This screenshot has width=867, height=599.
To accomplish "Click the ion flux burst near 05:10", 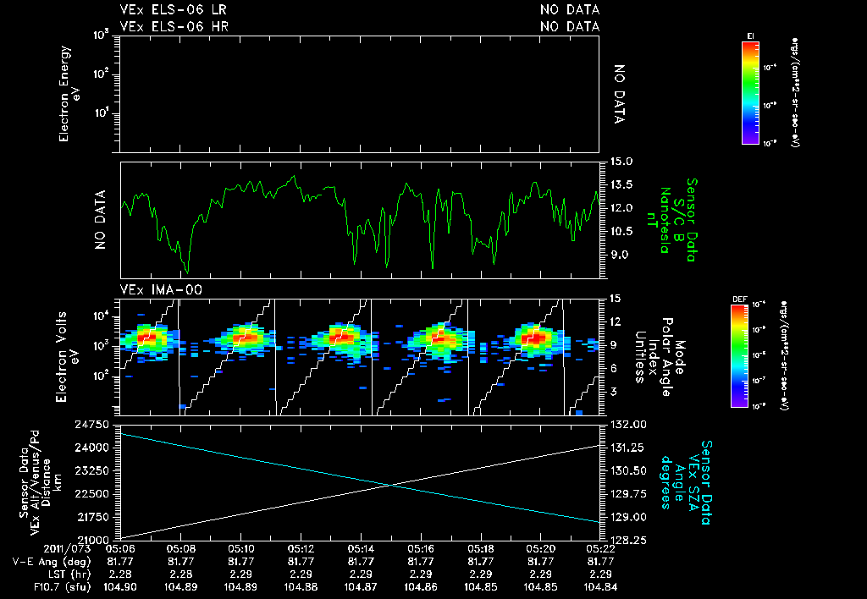I will point(243,337).
